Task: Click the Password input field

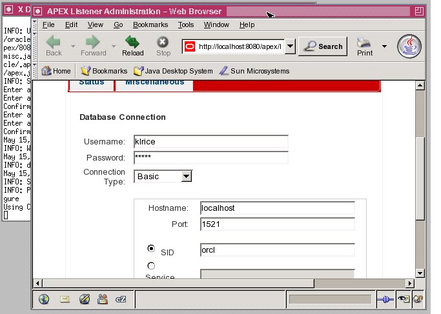Action: (211, 157)
